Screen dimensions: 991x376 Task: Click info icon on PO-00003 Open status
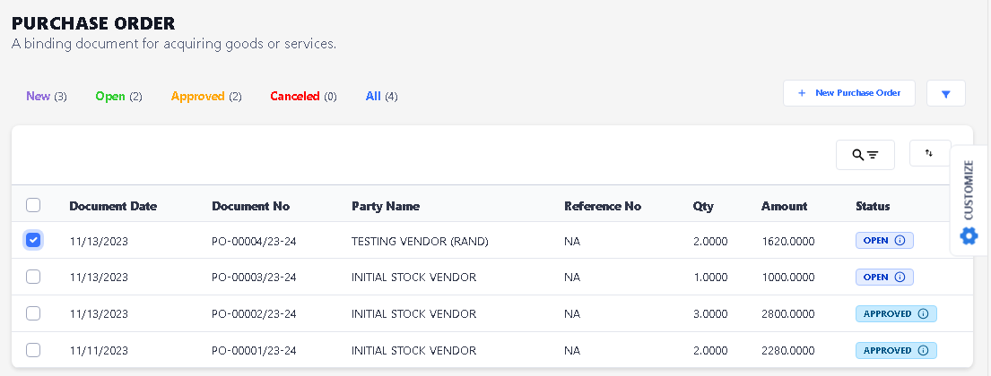[900, 278]
